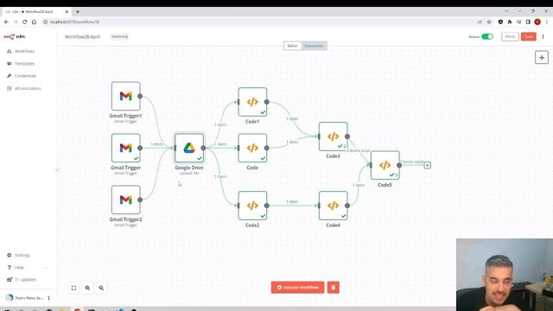Open the node labeled Code
The image size is (553, 311).
[x=252, y=148]
